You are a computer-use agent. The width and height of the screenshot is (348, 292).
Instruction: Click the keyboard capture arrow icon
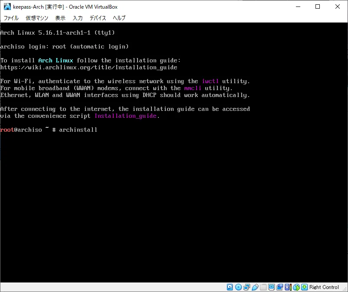[x=305, y=287]
